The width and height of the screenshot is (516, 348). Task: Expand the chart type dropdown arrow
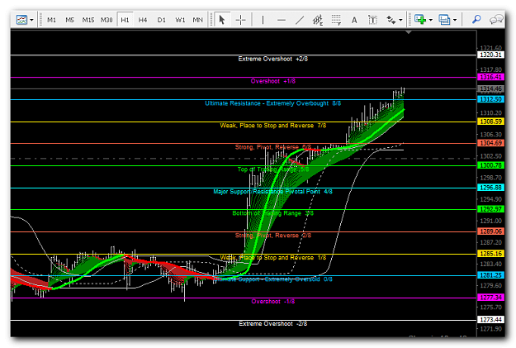[x=31, y=20]
